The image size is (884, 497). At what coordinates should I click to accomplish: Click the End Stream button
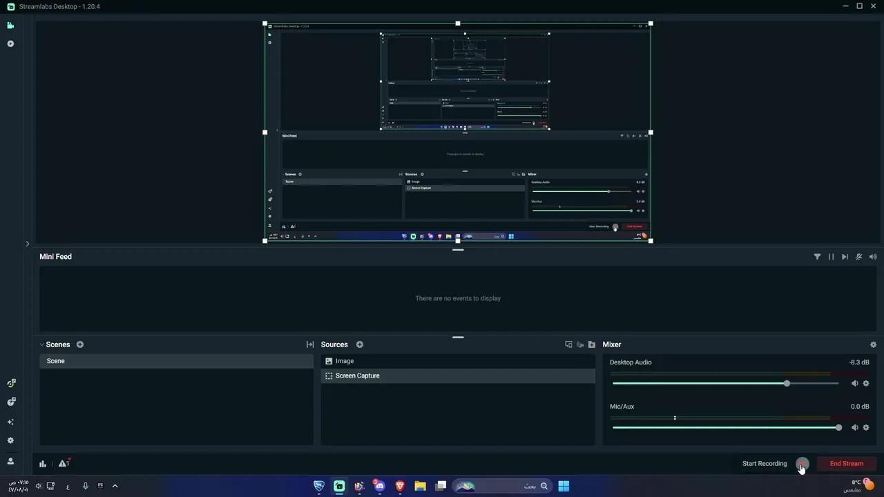tap(846, 464)
